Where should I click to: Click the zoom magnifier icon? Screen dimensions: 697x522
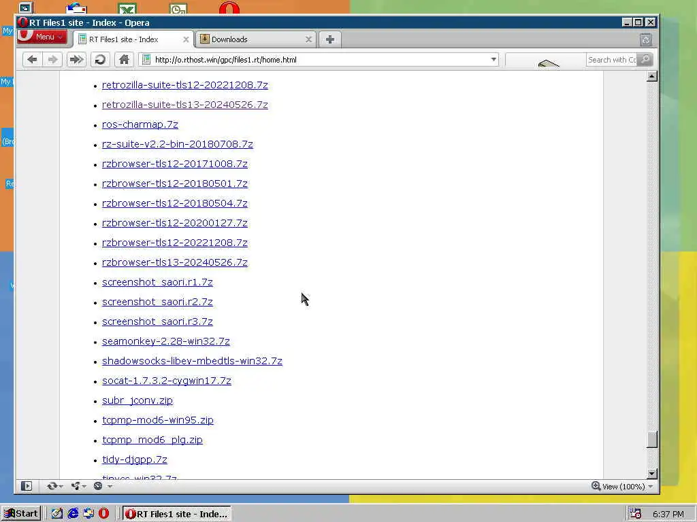596,486
